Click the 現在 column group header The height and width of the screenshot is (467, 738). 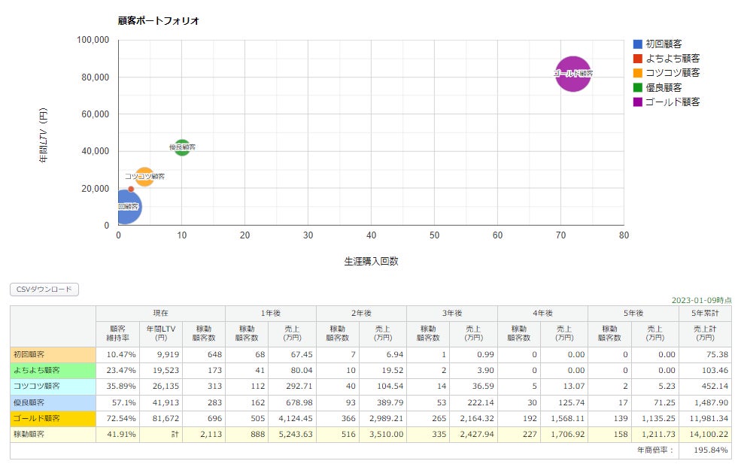[x=160, y=314]
